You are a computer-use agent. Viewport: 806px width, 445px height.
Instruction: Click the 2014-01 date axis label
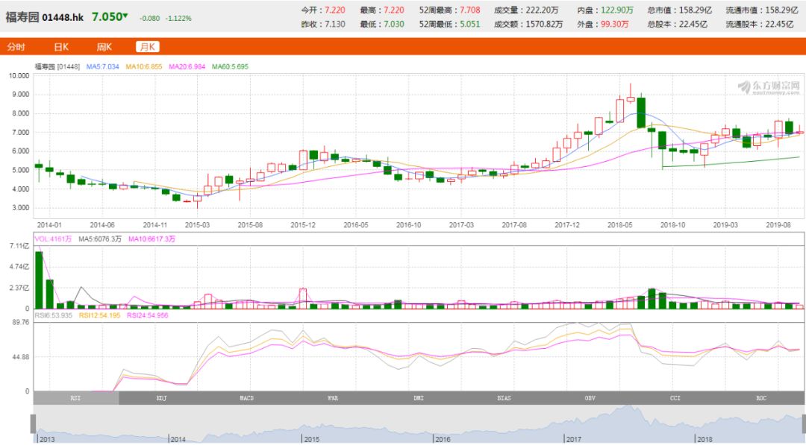49,225
